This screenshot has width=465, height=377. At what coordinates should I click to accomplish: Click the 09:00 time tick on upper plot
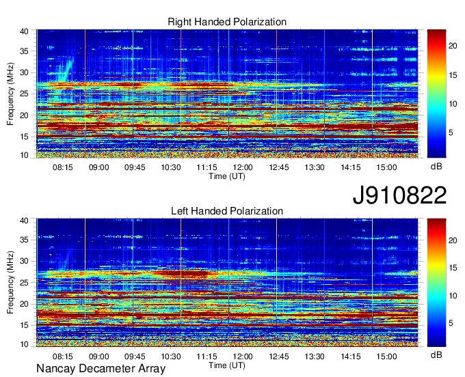99,167
